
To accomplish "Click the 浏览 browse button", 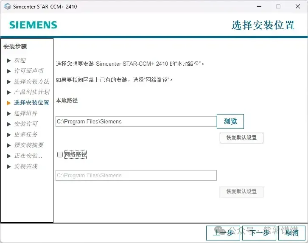I will pyautogui.click(x=230, y=121).
